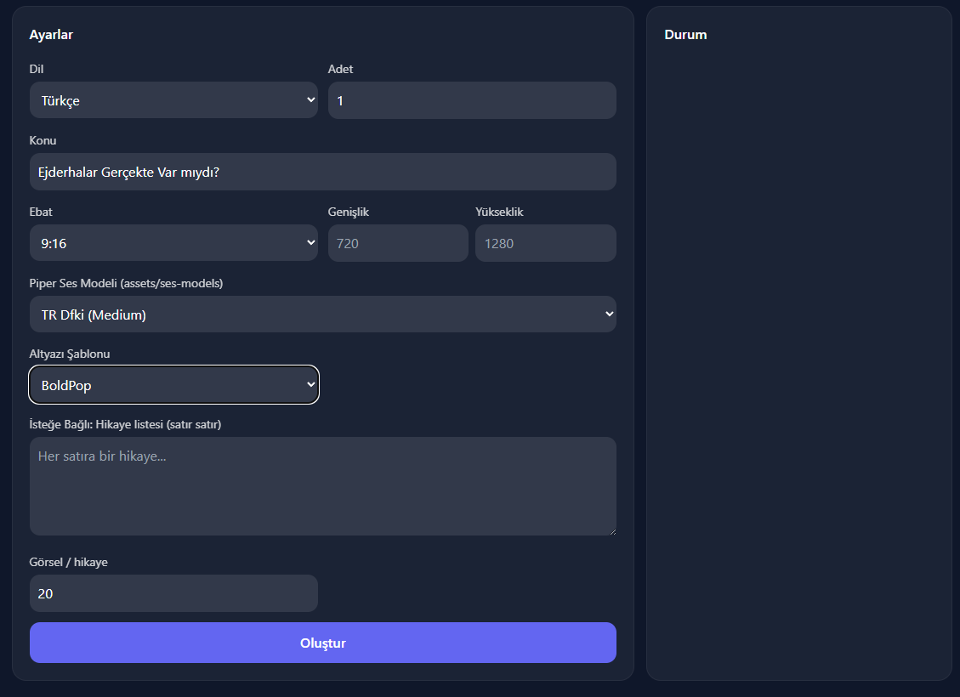Click the Konu field label
This screenshot has height=697, width=960.
point(43,140)
